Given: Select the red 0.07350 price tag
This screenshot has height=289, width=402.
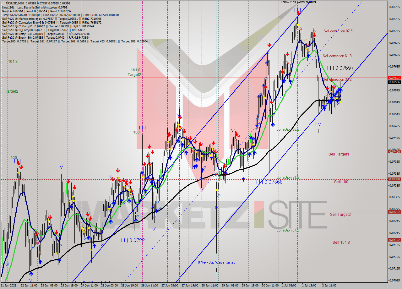Looking at the screenshot, I should (x=394, y=179).
